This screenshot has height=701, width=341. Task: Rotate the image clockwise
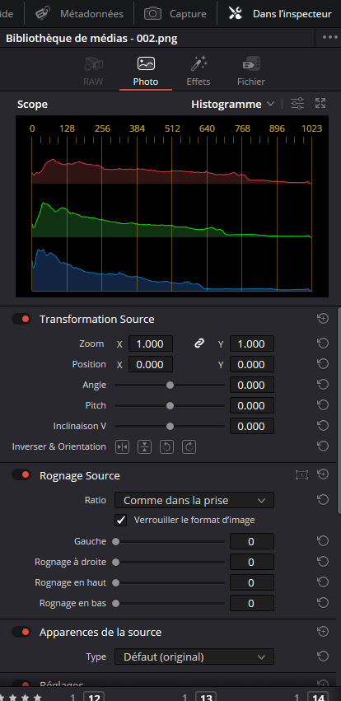(189, 446)
